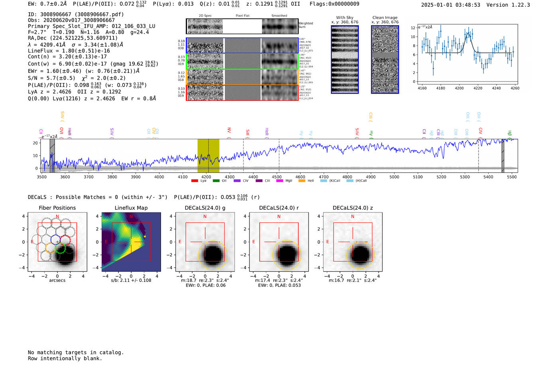Screen dimensions: 558x380
Task: Click the ID 3008906667 text line
Action: (76, 14)
